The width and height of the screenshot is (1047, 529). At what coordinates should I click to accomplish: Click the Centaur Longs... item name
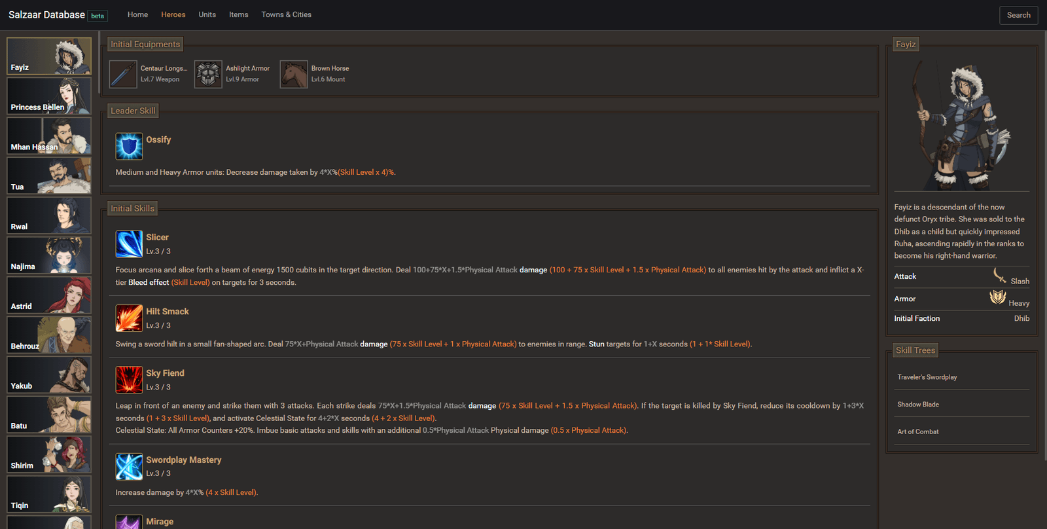point(164,68)
